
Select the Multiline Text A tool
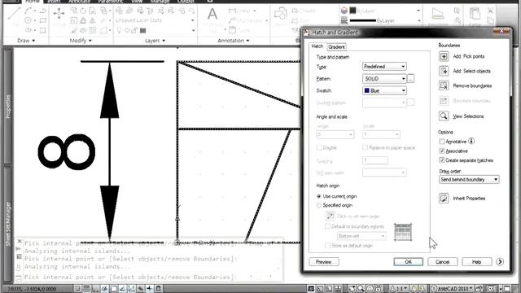coord(212,15)
